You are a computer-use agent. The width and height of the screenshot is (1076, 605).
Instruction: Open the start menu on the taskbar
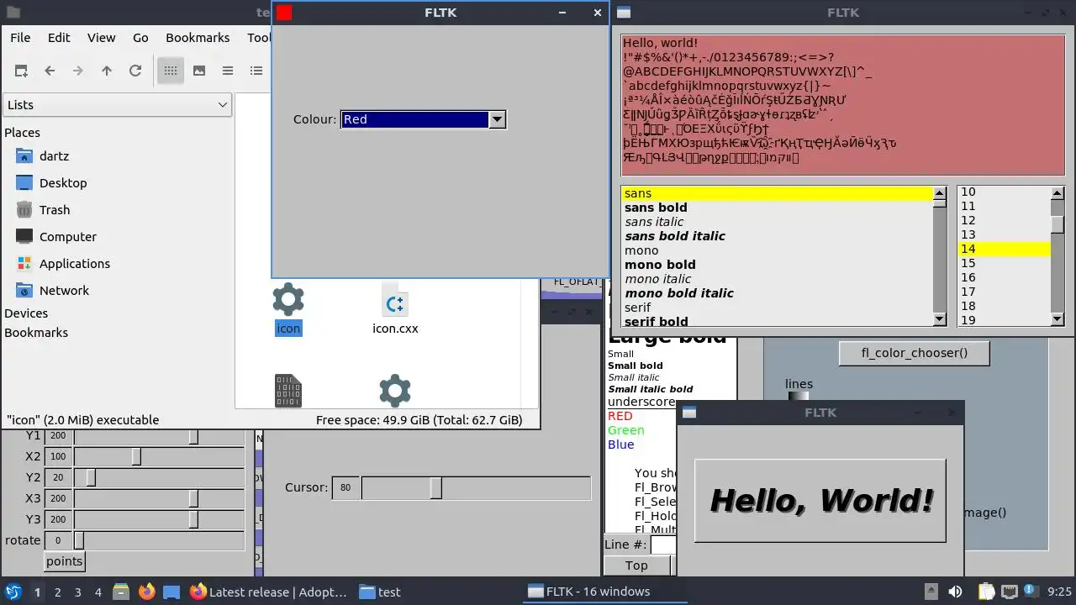13,592
